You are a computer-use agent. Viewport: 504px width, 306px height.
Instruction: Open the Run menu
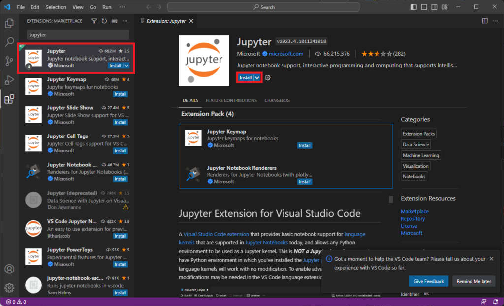(107, 7)
